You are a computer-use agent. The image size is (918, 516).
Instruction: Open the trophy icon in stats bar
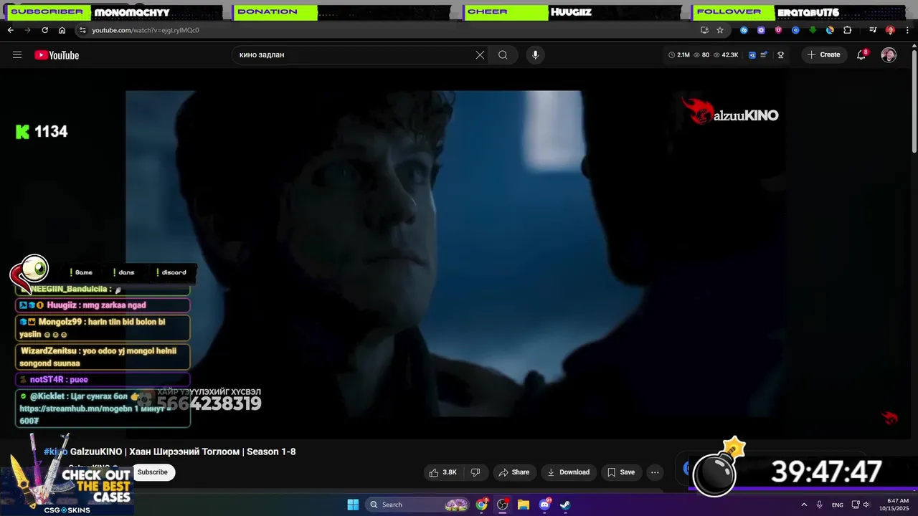tap(781, 55)
